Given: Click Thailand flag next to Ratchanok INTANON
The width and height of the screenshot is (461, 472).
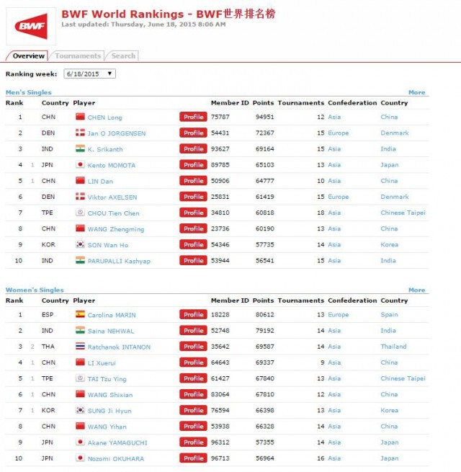Looking at the screenshot, I should click(x=80, y=347).
